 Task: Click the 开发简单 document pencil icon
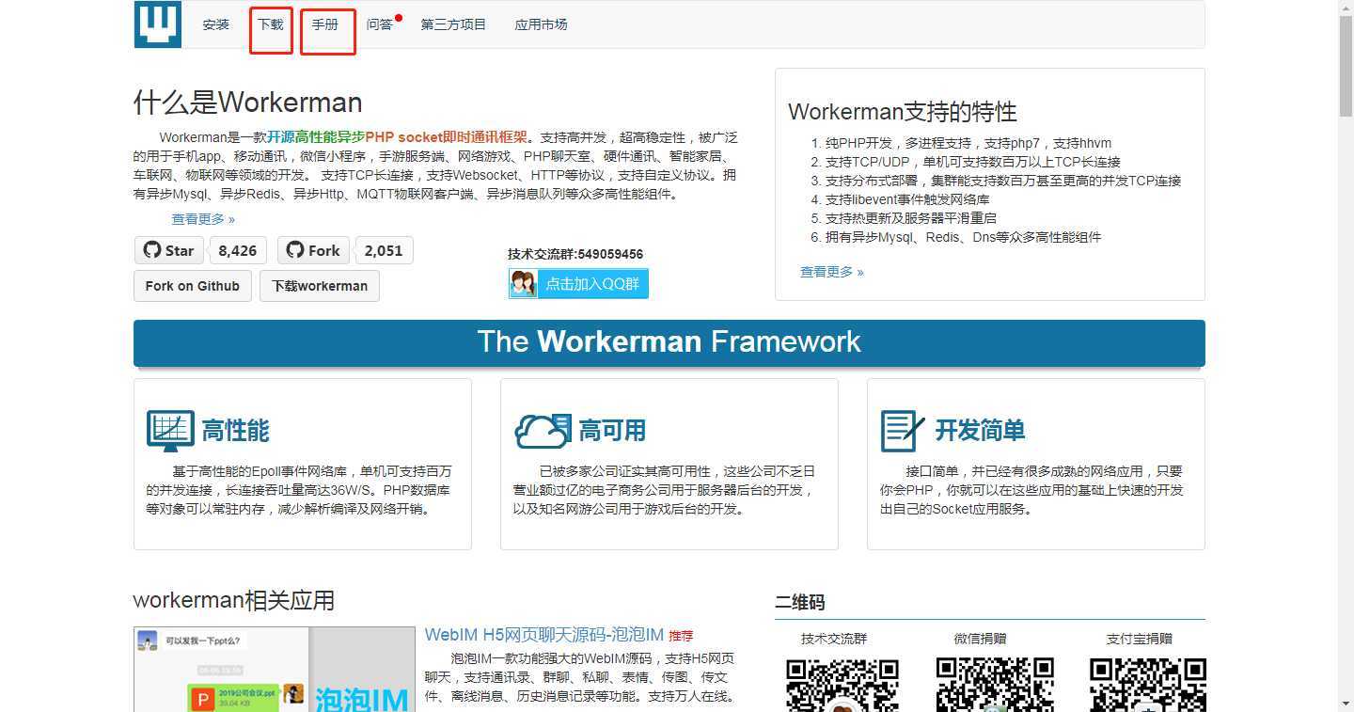point(903,431)
